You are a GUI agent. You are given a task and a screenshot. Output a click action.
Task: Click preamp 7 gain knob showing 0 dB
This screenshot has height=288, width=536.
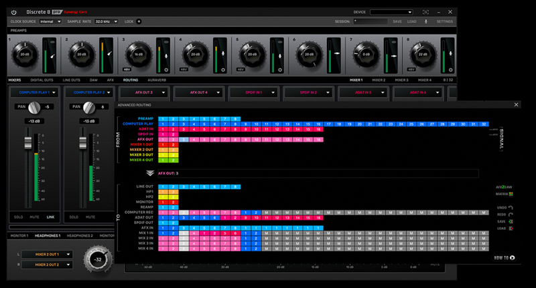click(366, 54)
